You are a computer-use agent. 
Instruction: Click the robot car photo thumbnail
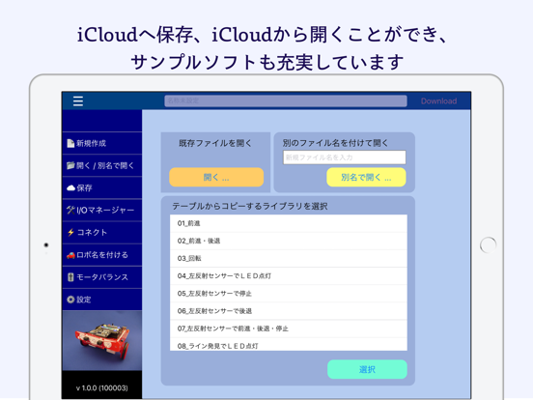point(102,340)
